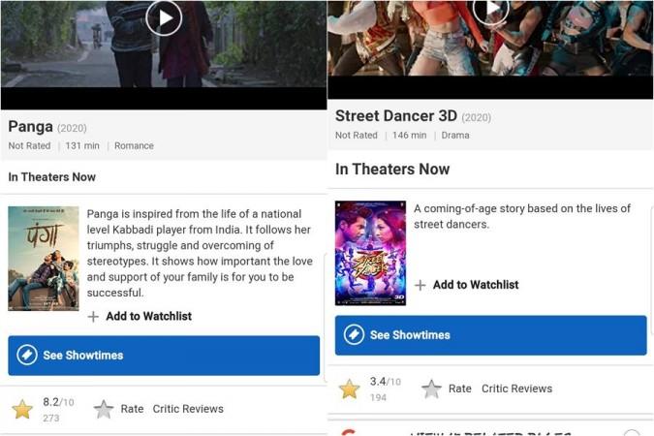Viewport: 654px width, 436px height.
Task: Select the Romance genre label
Action: pyautogui.click(x=134, y=146)
